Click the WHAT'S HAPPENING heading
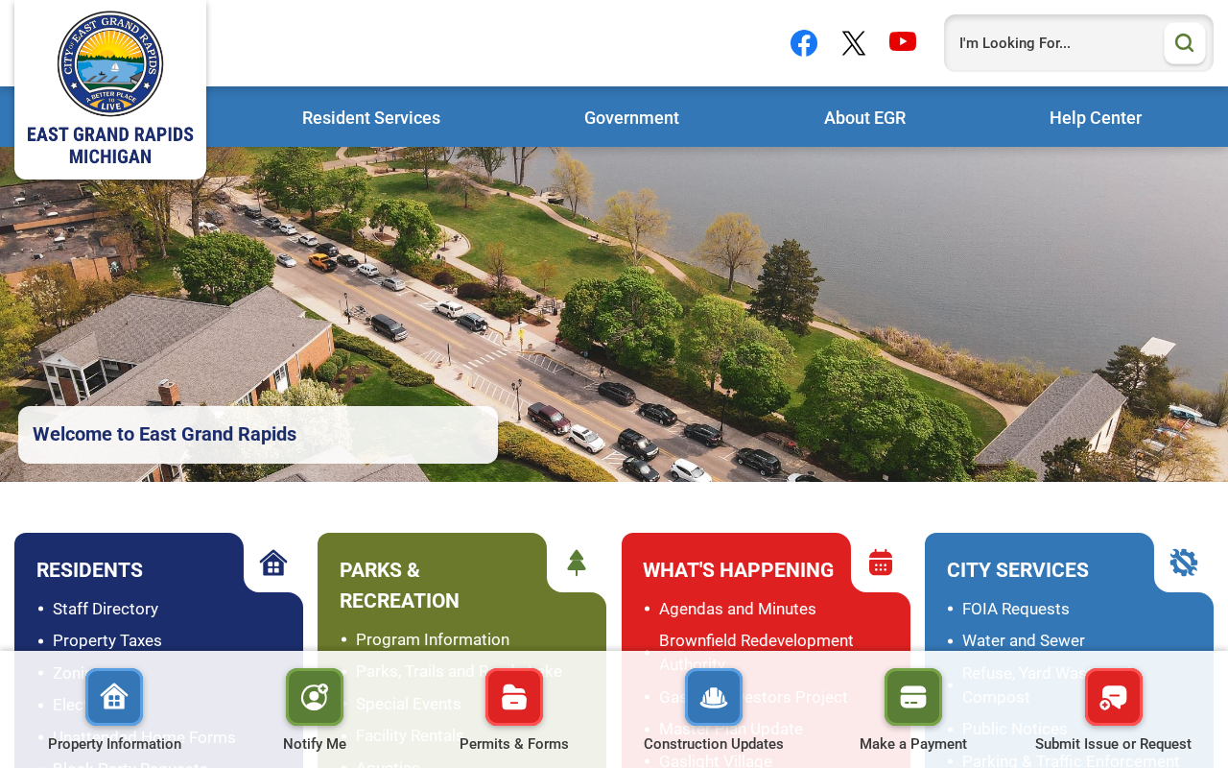Screen dimensions: 1228x768 tap(739, 570)
